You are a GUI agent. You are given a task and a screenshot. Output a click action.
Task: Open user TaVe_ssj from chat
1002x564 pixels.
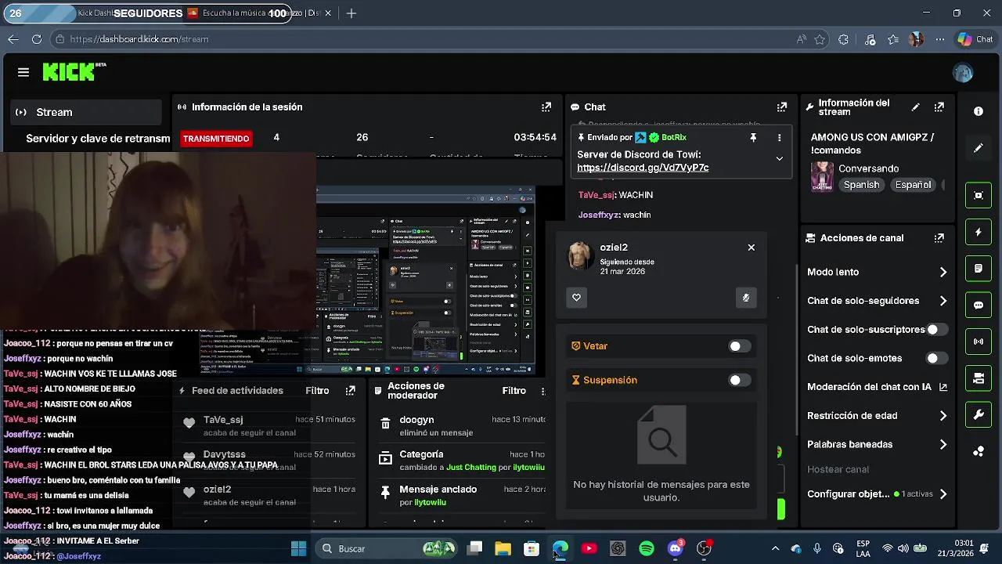pyautogui.click(x=597, y=195)
